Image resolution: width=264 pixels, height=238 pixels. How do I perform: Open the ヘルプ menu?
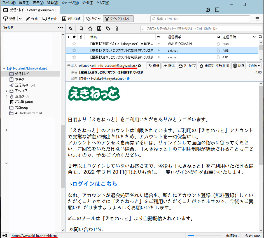tap(103, 3)
